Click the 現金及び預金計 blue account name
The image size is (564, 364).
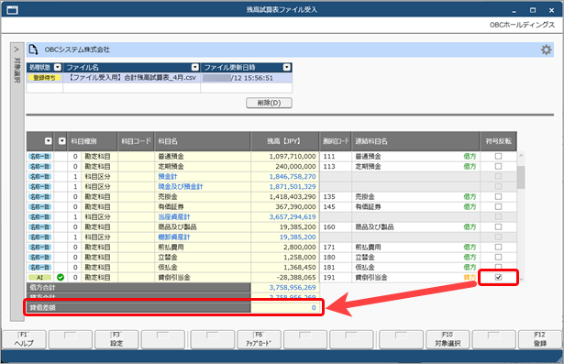tap(181, 186)
